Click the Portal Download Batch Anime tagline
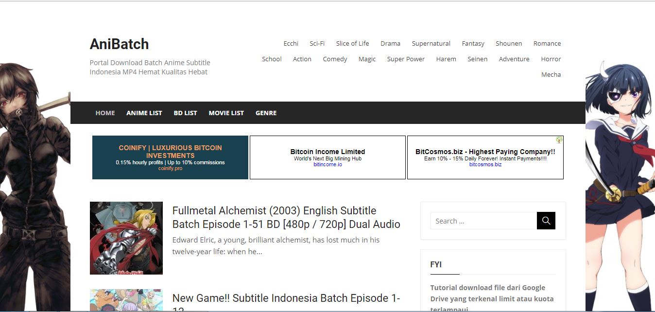 point(150,67)
